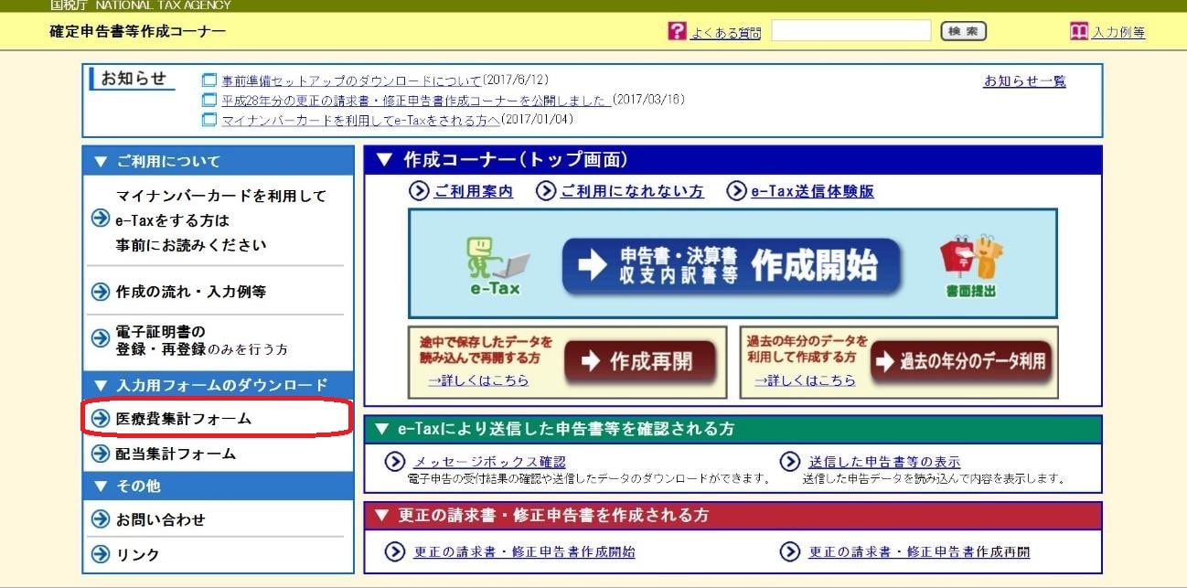Start creating with the 作成開始 button
Image resolution: width=1187 pixels, height=588 pixels.
(731, 265)
